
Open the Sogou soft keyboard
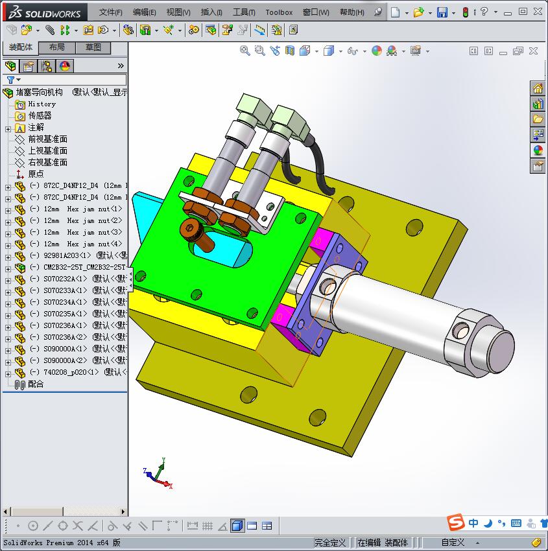point(516,523)
